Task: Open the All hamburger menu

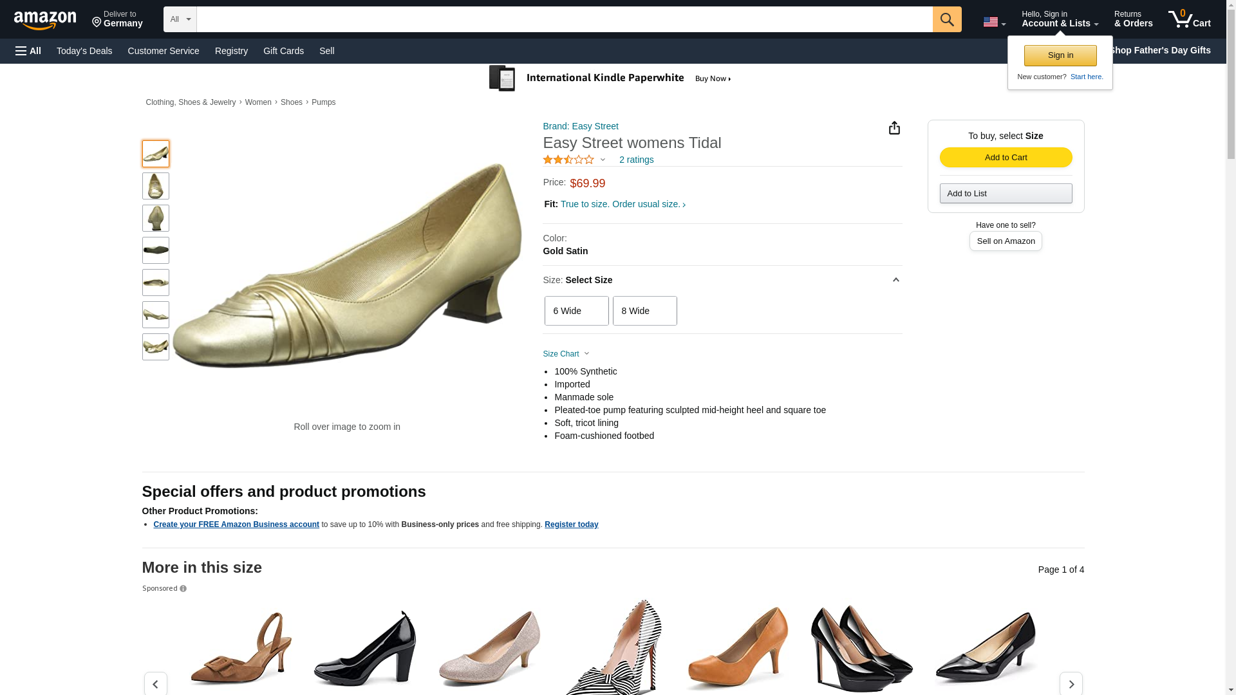Action: click(28, 51)
